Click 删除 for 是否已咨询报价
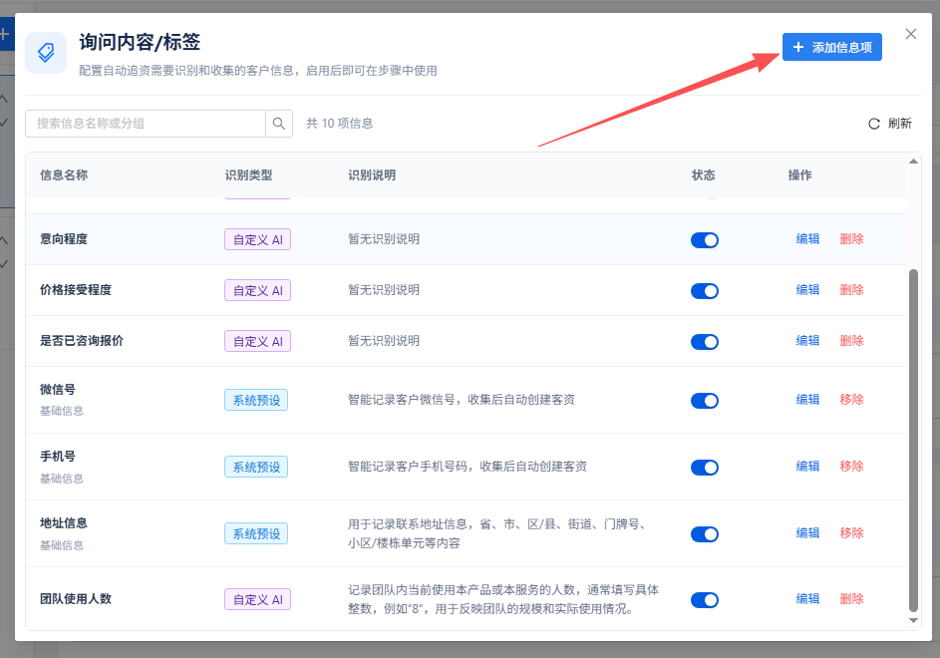 pos(851,341)
